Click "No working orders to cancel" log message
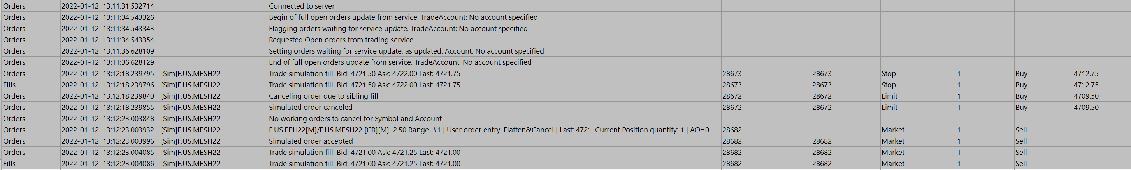 (355, 119)
